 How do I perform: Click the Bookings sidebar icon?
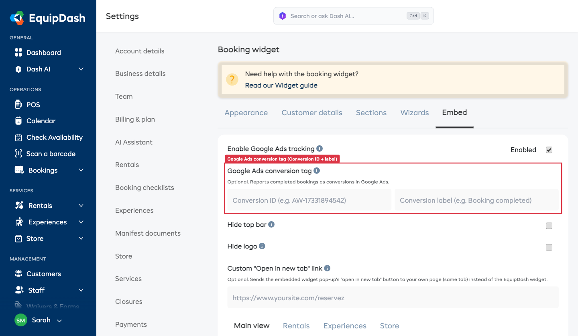(x=19, y=170)
